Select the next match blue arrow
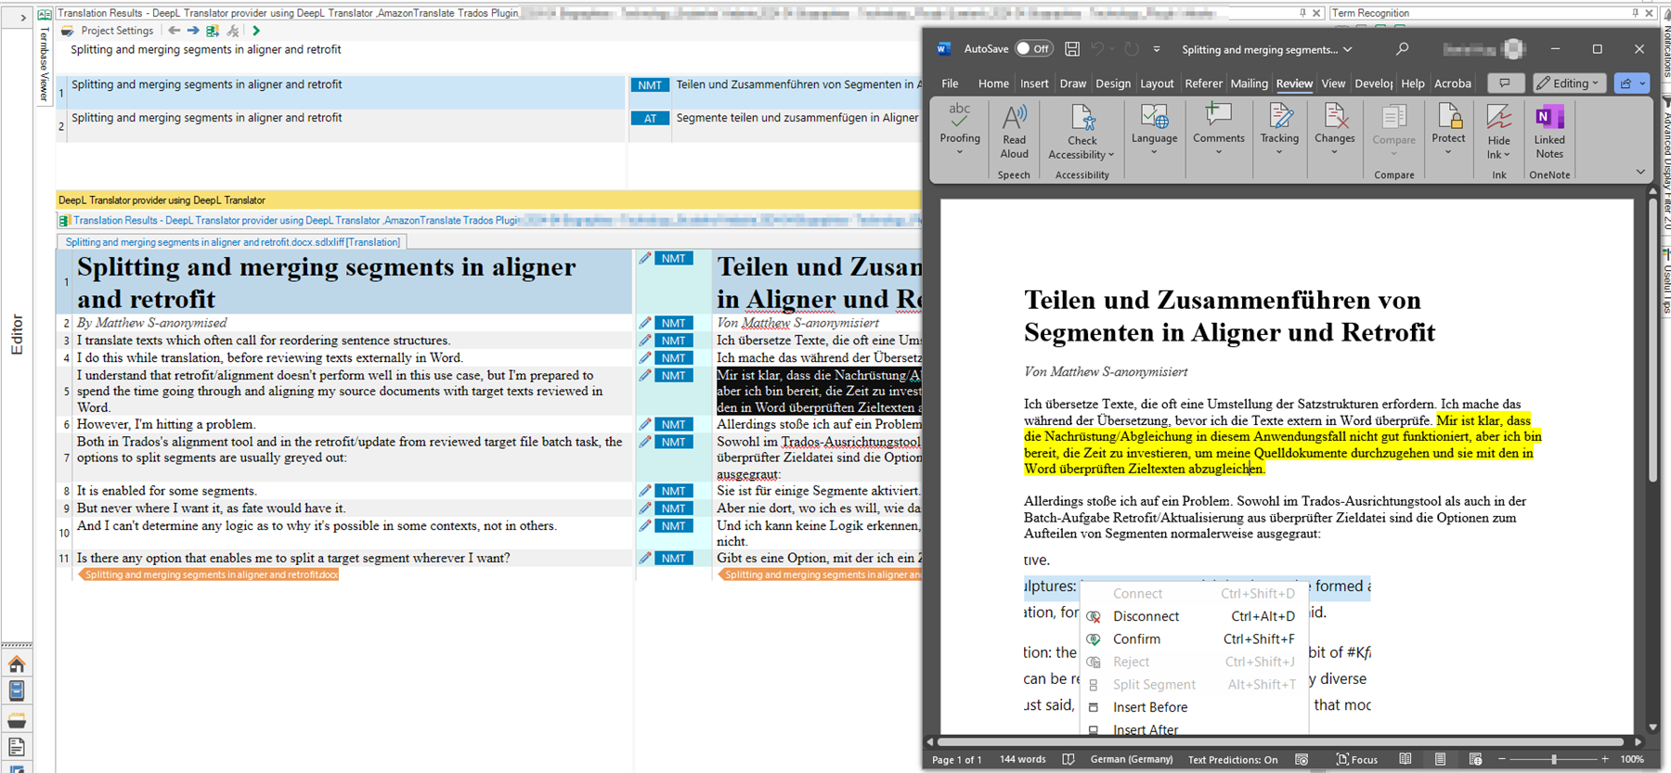This screenshot has width=1671, height=773. (x=193, y=31)
